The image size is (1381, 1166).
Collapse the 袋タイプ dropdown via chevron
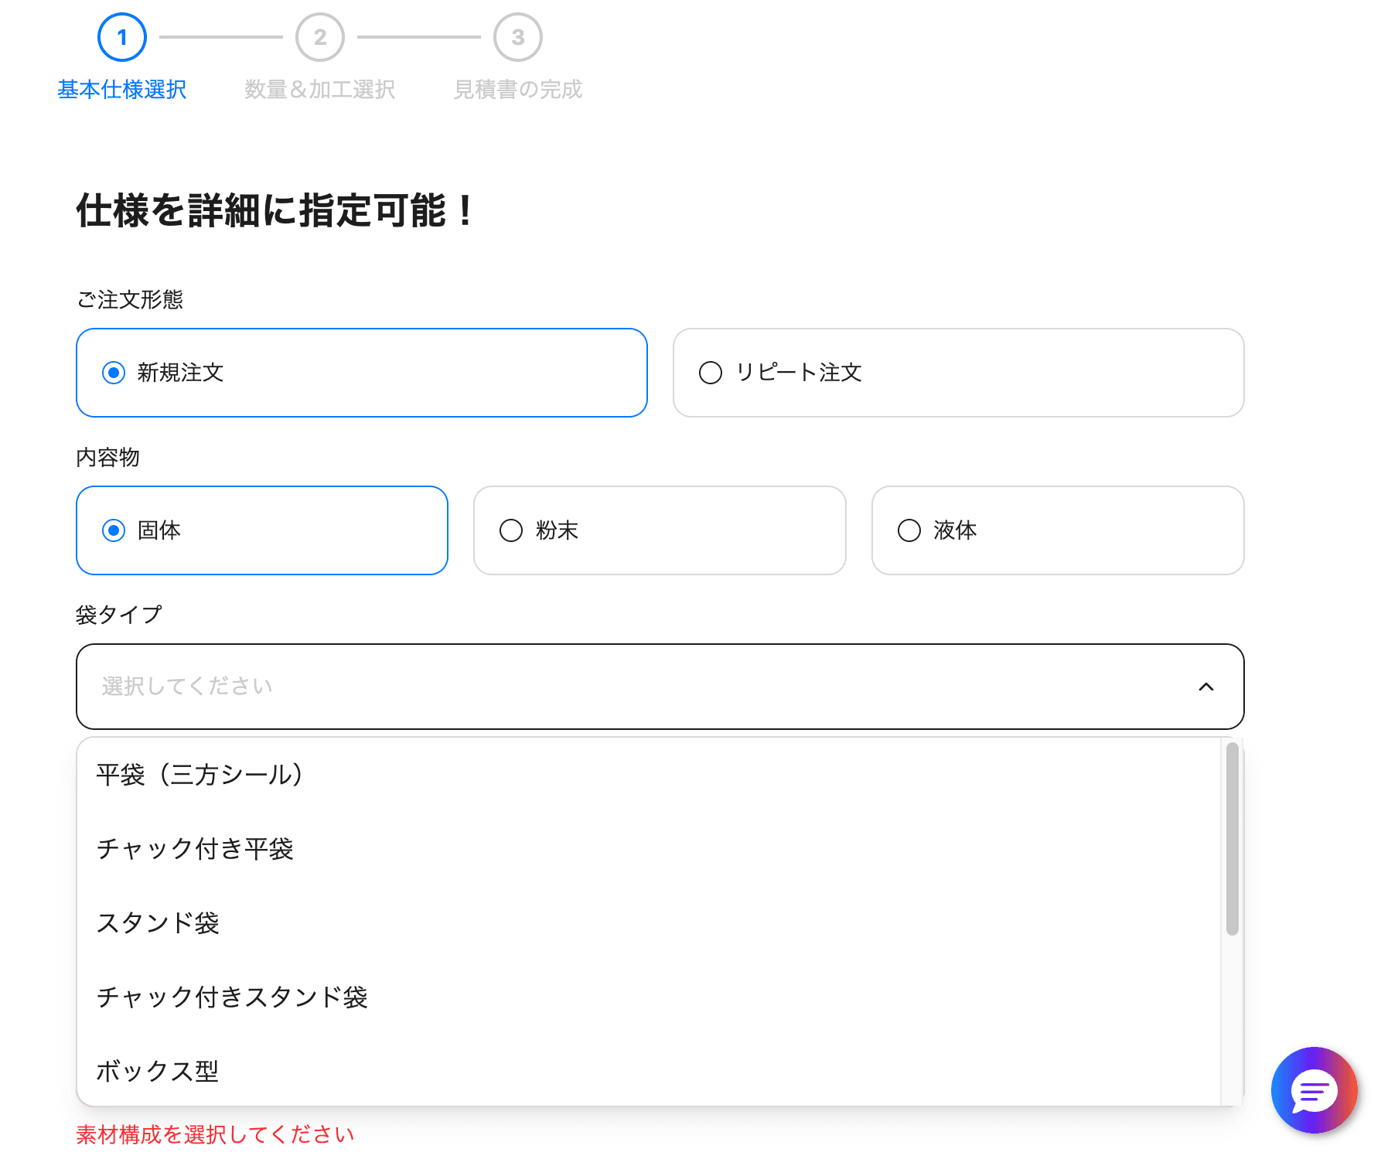1205,687
